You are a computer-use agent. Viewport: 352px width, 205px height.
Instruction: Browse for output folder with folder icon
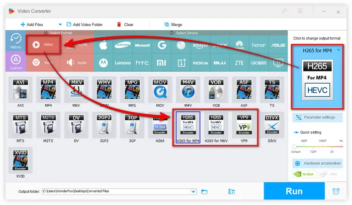coord(205,192)
